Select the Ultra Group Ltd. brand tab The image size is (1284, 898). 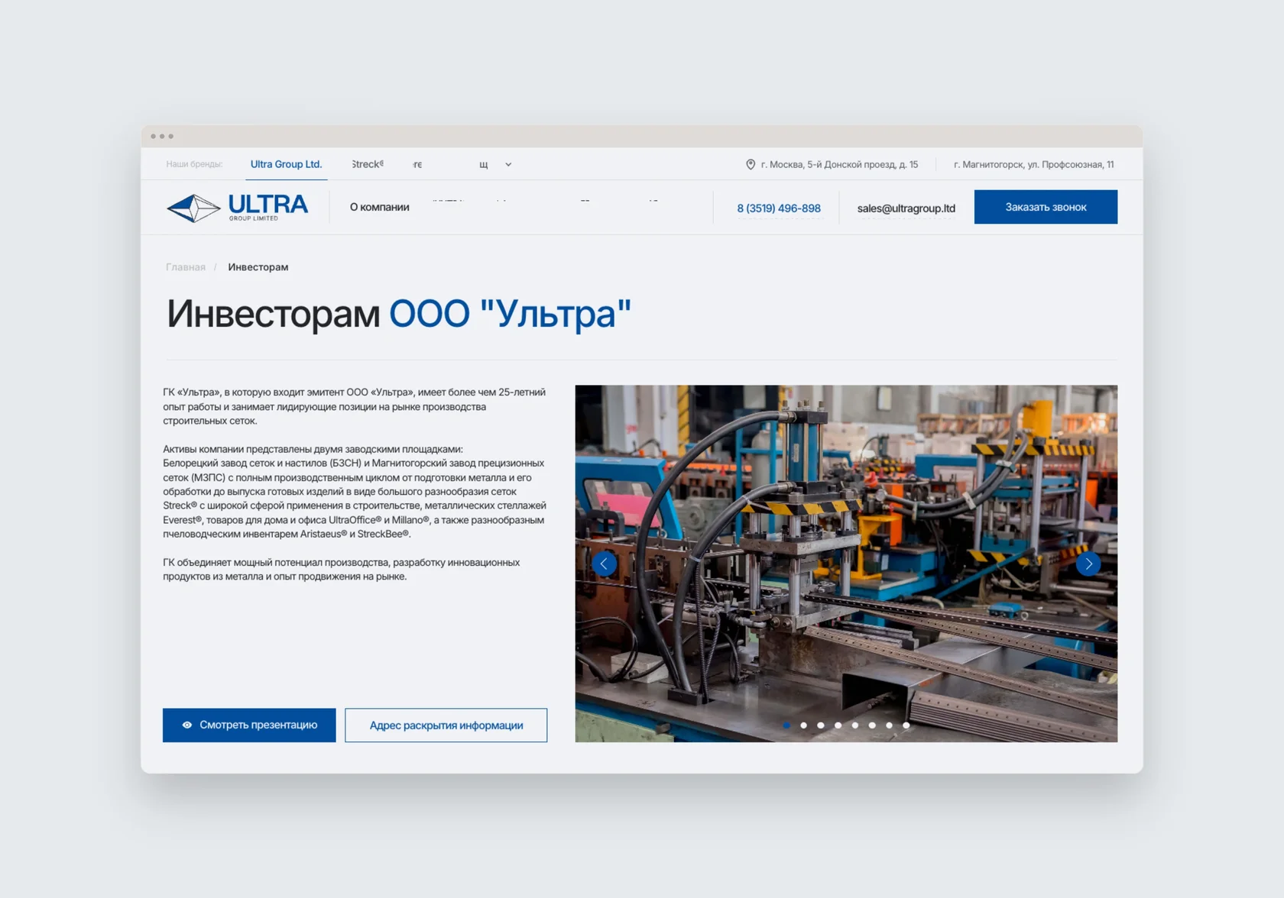pos(286,164)
